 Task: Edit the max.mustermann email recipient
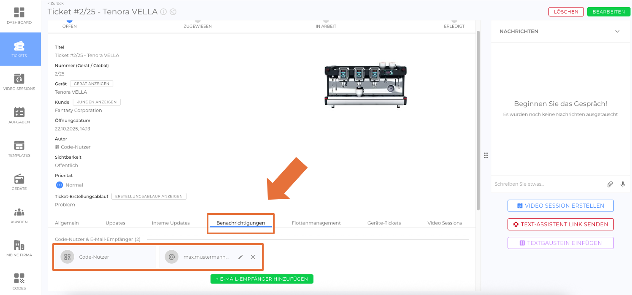pyautogui.click(x=240, y=257)
